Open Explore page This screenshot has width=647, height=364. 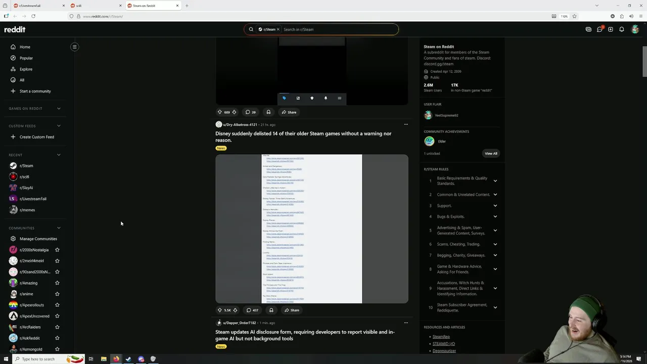[x=26, y=69]
